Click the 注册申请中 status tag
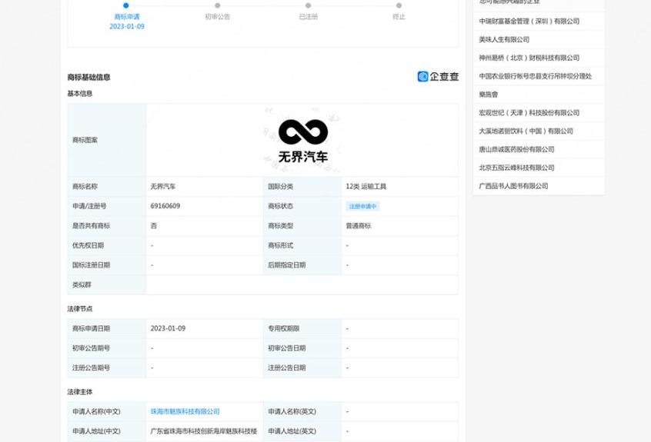This screenshot has height=442, width=651. click(362, 207)
